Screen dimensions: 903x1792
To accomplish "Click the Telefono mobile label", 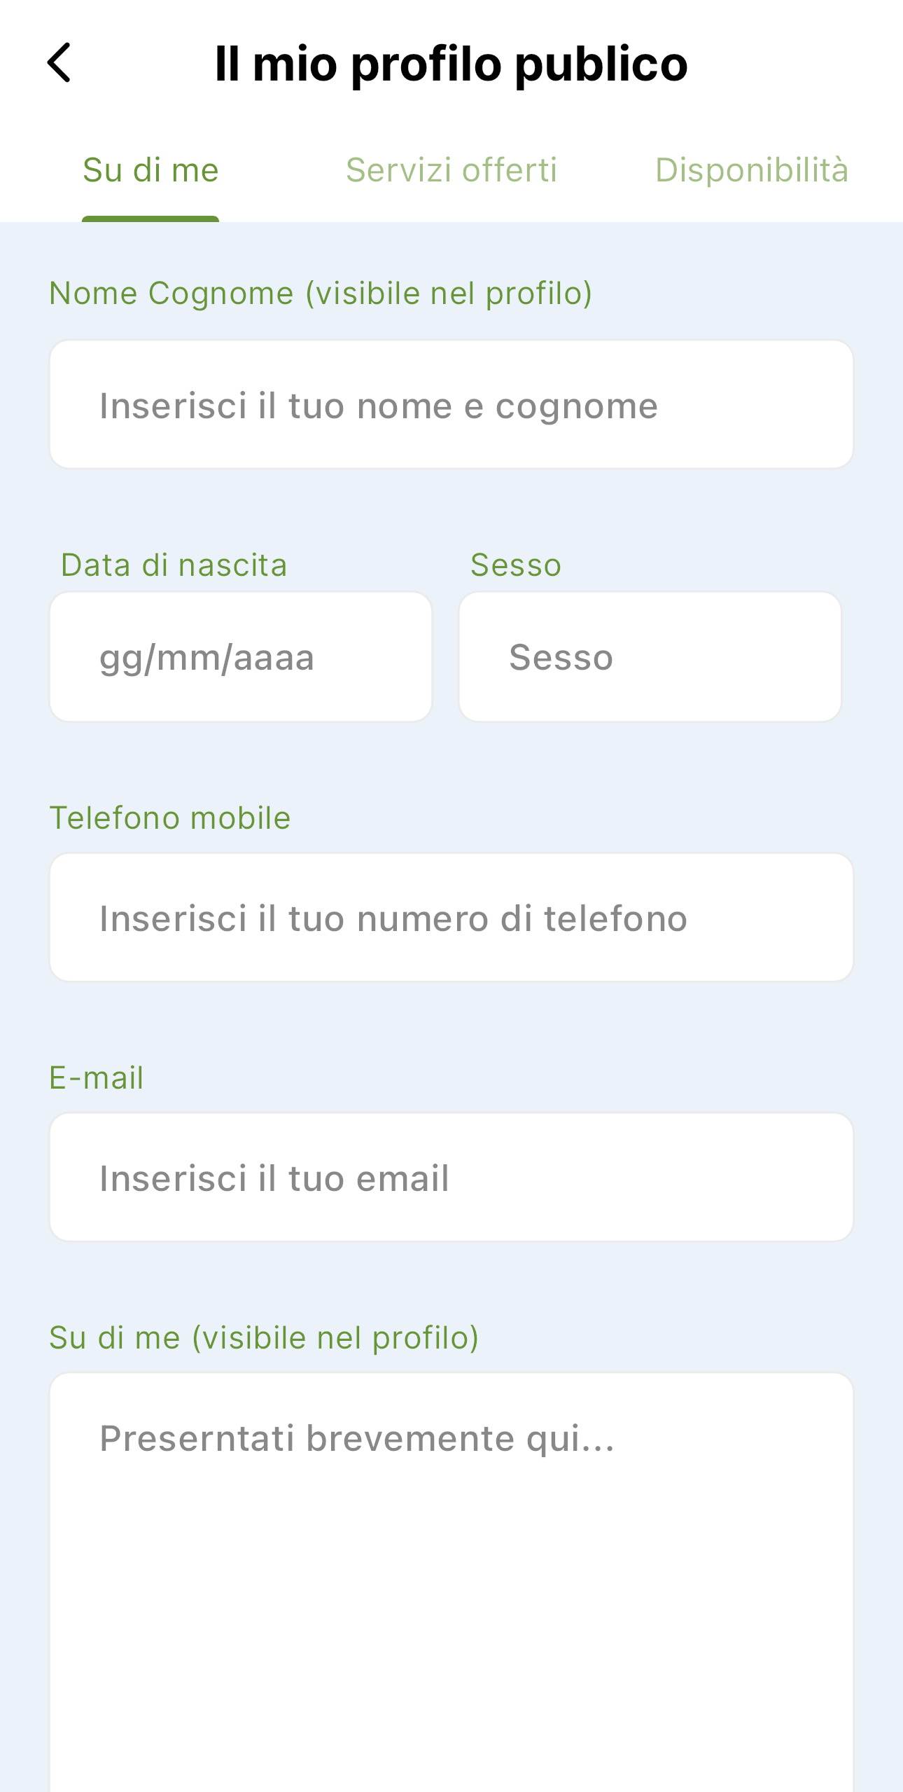I will point(170,818).
